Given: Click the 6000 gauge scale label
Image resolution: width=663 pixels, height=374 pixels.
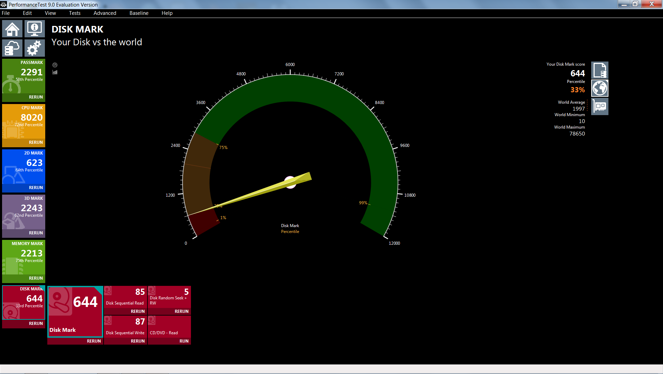Looking at the screenshot, I should coord(290,65).
